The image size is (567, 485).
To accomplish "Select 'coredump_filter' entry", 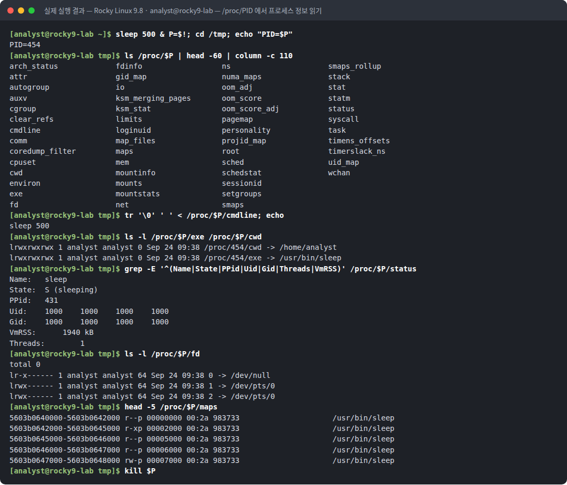I will [43, 151].
